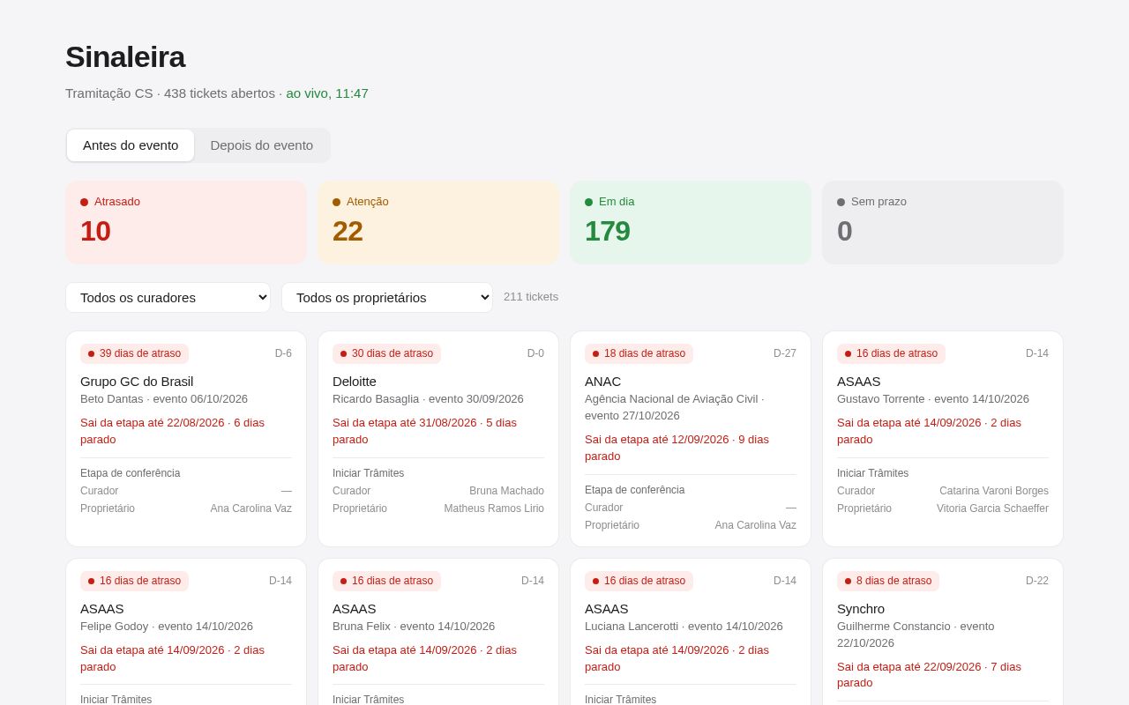
Task: Expand the "Todos os curadores" dropdown
Action: point(168,298)
